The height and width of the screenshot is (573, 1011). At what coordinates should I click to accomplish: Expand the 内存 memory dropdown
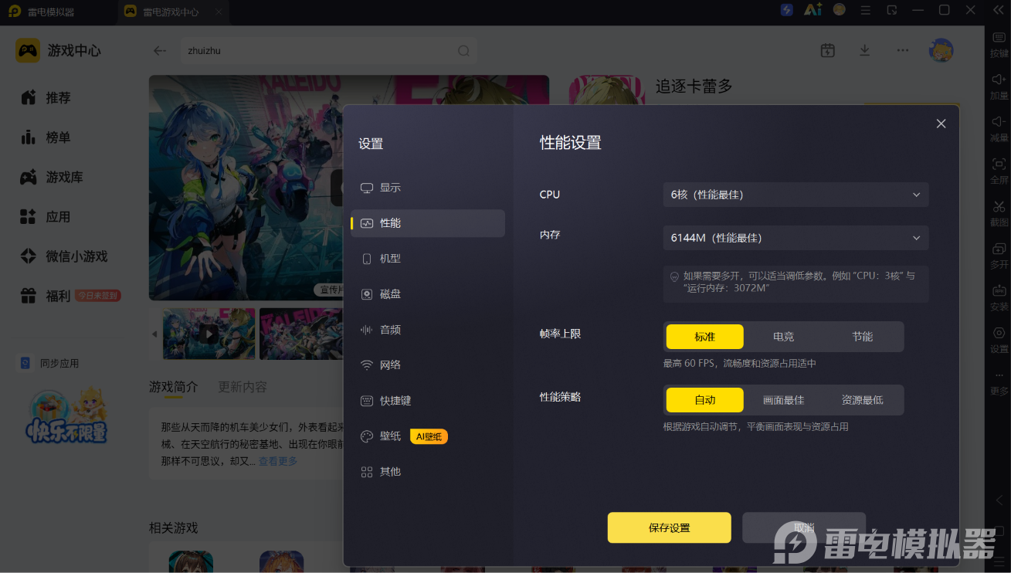click(796, 238)
